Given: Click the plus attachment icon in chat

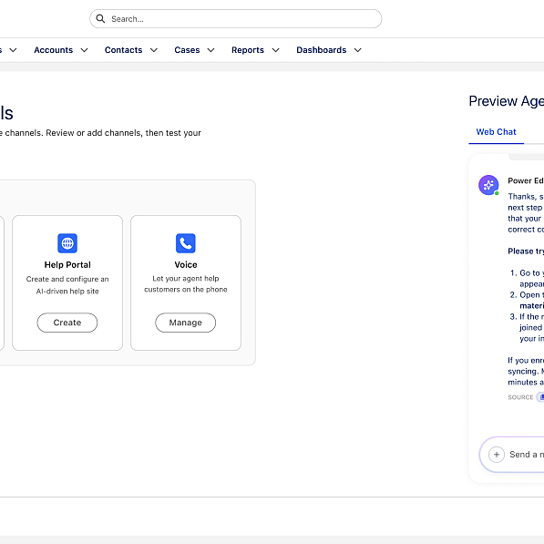Looking at the screenshot, I should coord(497,455).
